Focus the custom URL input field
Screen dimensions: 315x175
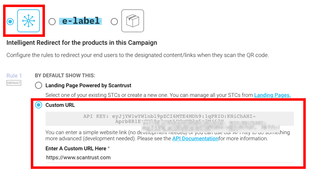click(169, 157)
